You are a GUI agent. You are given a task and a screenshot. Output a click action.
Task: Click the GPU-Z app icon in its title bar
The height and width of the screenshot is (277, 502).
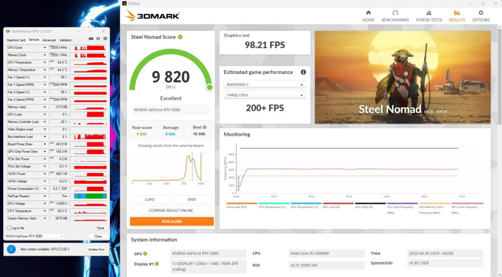coord(8,31)
